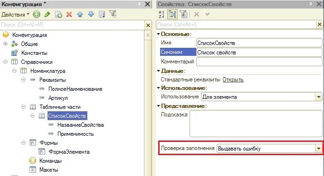Collapse the СписокСвойств node

(33, 116)
